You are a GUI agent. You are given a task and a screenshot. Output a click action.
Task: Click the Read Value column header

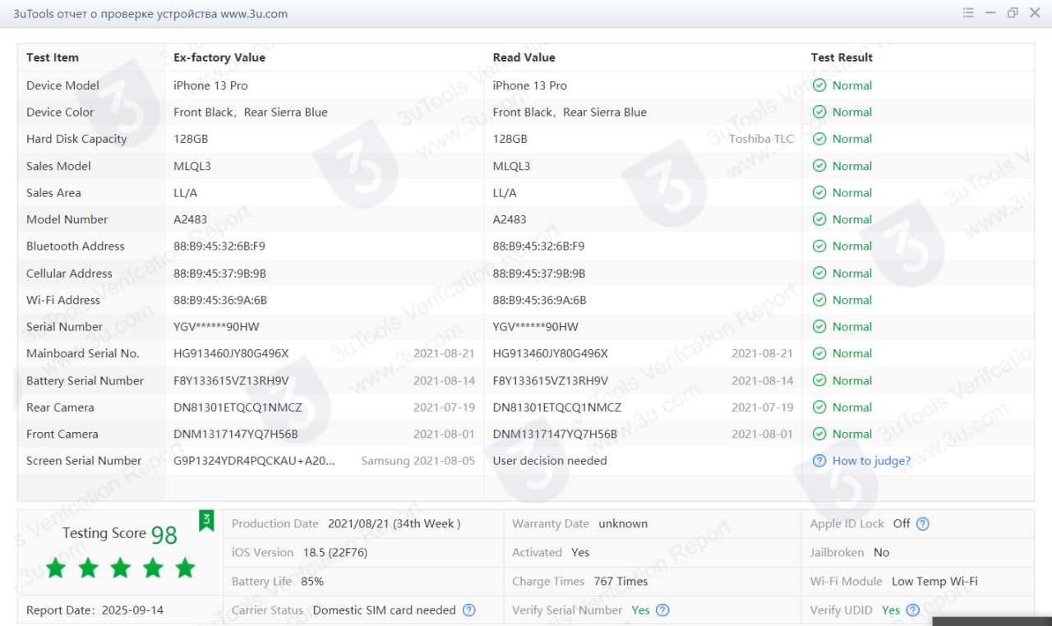[524, 58]
